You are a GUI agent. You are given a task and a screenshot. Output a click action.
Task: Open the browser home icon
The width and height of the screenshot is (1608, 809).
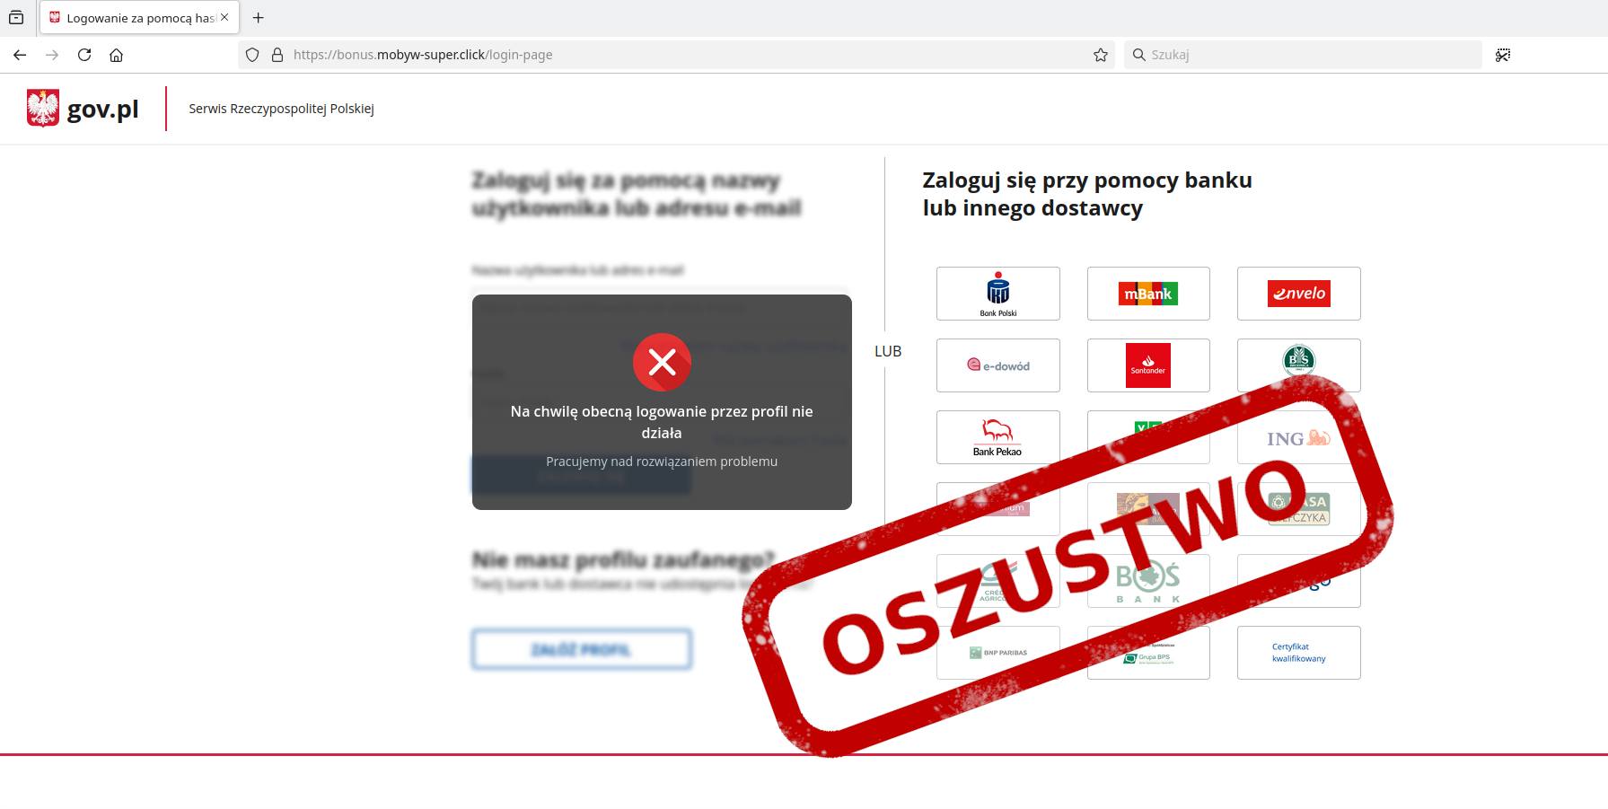(x=116, y=55)
